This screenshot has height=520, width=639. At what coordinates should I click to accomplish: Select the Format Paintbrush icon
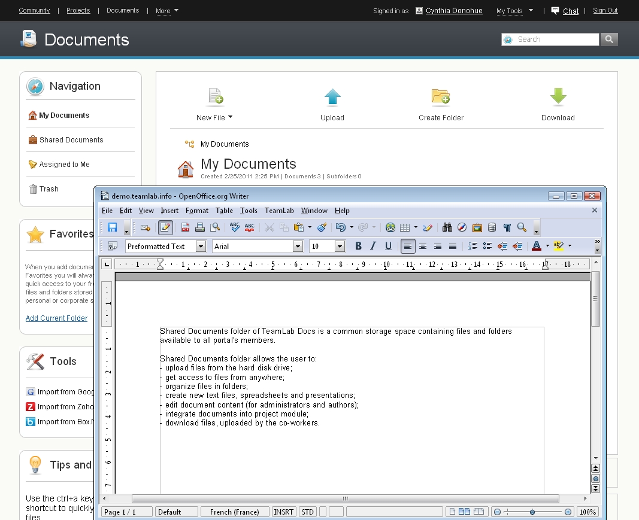(322, 227)
